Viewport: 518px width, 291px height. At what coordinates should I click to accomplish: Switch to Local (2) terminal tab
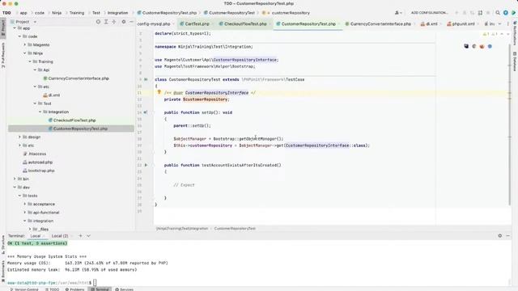[60, 236]
